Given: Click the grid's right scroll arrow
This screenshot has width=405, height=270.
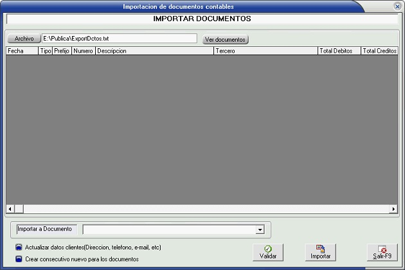Looking at the screenshot, I should tap(393, 209).
